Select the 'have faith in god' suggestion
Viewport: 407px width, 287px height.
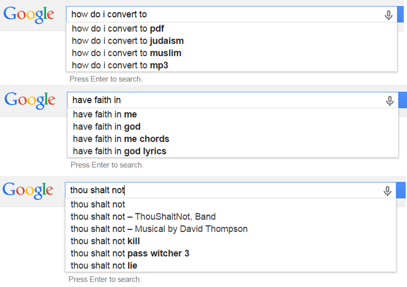click(x=107, y=127)
